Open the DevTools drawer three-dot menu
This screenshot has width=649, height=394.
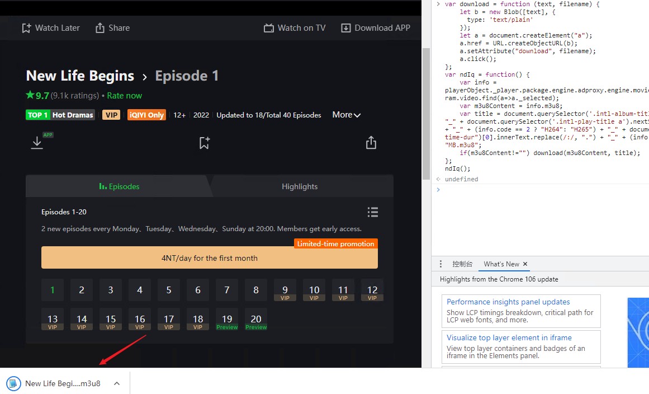click(440, 264)
